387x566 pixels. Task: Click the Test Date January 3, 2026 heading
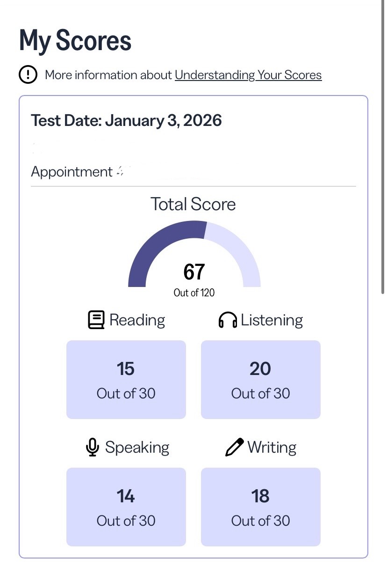click(126, 121)
